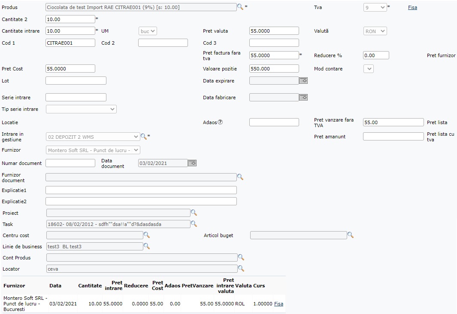Click the Proiect lookup magnifier icon
Screen dimensions: 457x314
pyautogui.click(x=194, y=213)
